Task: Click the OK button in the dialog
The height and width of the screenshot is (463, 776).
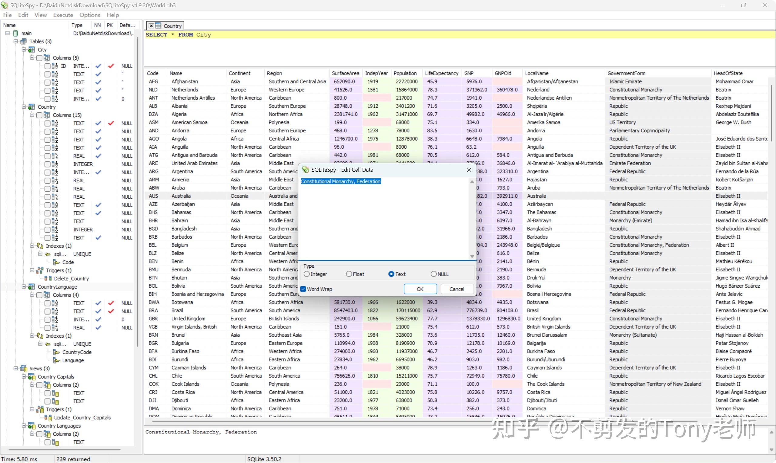Action: (x=420, y=289)
